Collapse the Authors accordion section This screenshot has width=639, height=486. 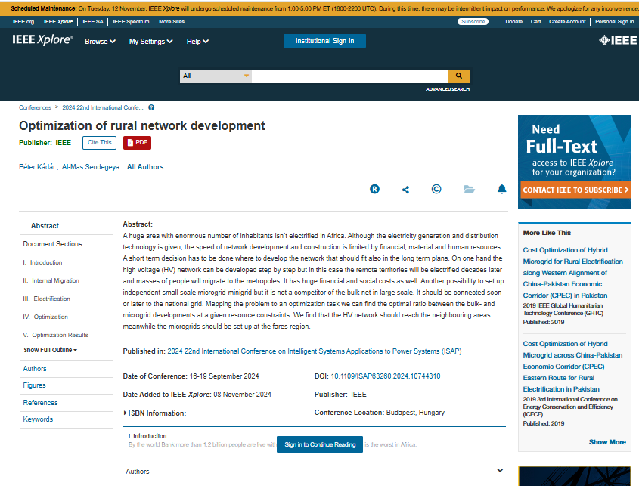click(x=314, y=472)
